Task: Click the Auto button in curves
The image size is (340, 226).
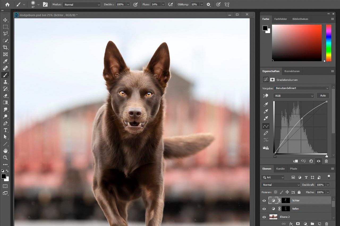Action: (323, 96)
